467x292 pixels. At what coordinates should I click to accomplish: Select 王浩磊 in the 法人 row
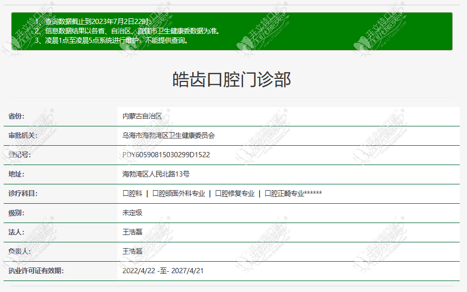pyautogui.click(x=133, y=232)
